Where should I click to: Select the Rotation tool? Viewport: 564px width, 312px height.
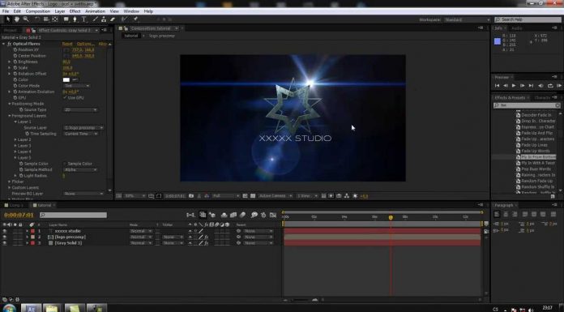[37, 19]
